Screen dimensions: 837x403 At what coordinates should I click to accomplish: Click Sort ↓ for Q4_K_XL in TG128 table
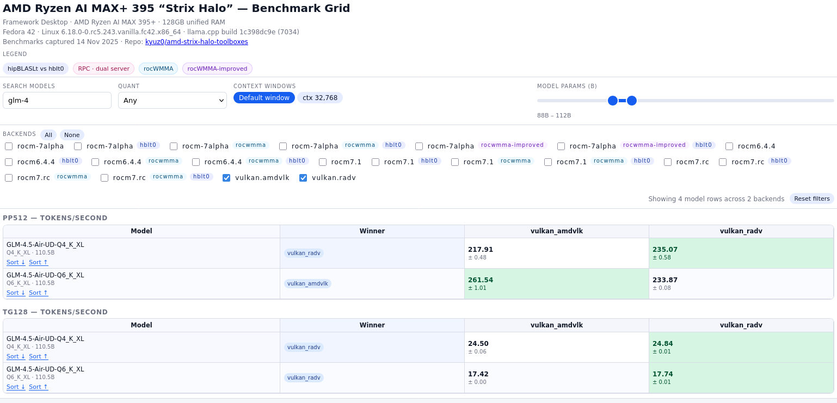coord(16,357)
